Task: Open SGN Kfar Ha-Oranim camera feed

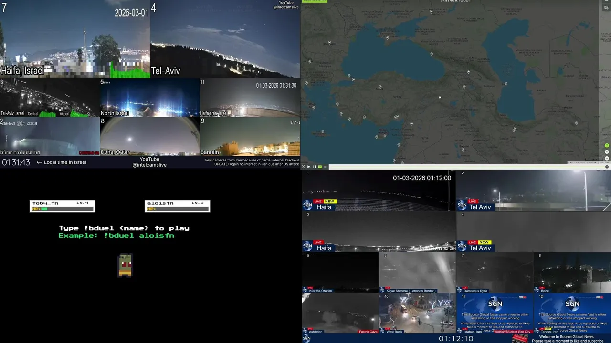Action: [x=340, y=272]
